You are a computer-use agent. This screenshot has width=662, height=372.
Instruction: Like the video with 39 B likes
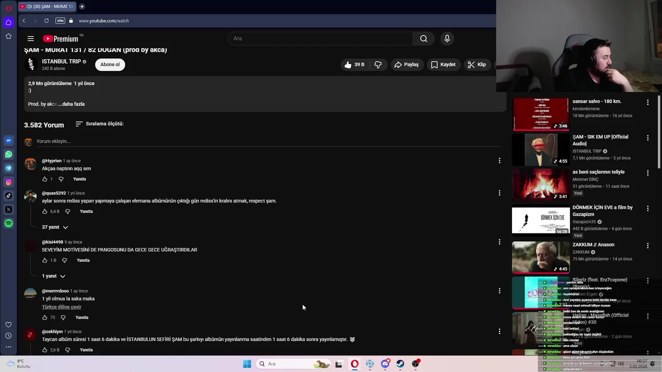[x=354, y=65]
